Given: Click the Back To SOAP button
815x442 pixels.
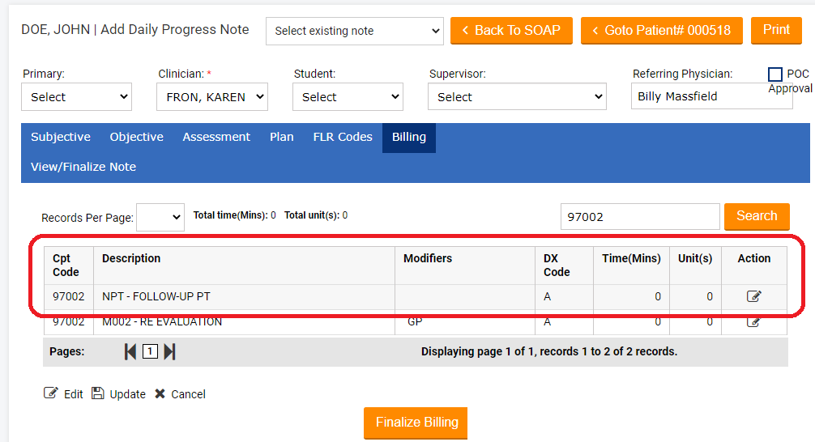Looking at the screenshot, I should [511, 31].
